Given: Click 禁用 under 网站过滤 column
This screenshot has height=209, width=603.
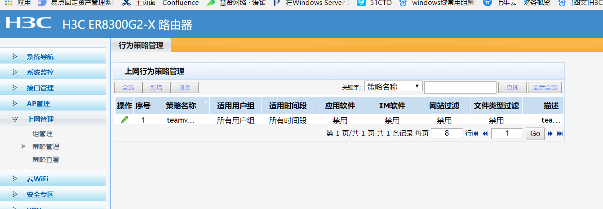Looking at the screenshot, I should [x=444, y=120].
